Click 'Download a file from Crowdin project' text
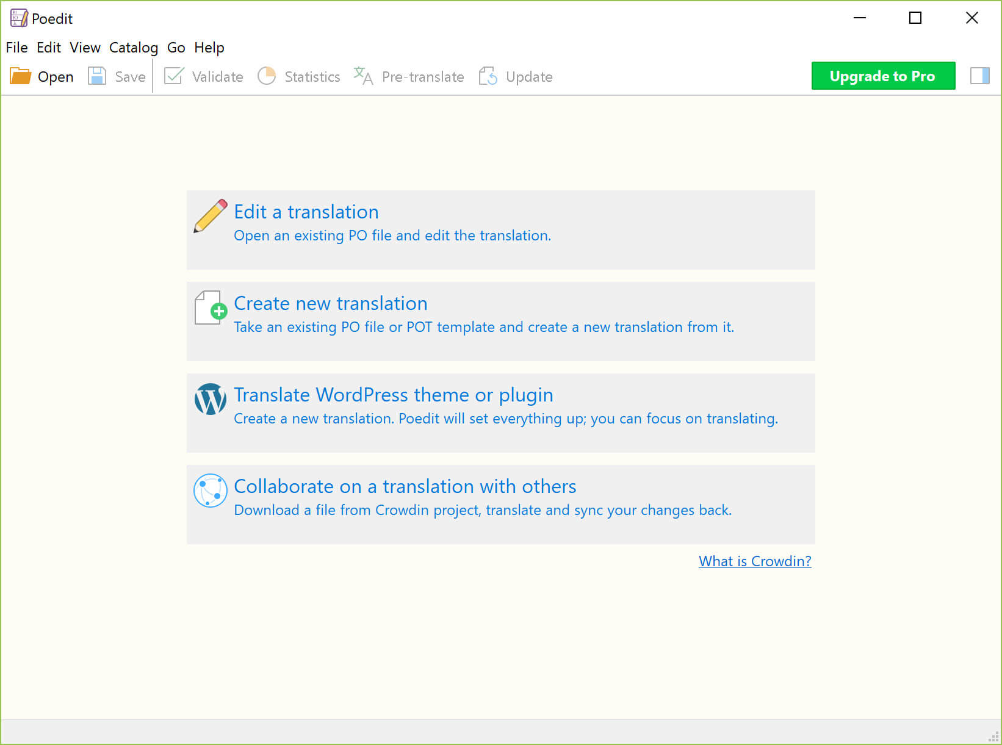This screenshot has height=745, width=1002. (x=483, y=510)
